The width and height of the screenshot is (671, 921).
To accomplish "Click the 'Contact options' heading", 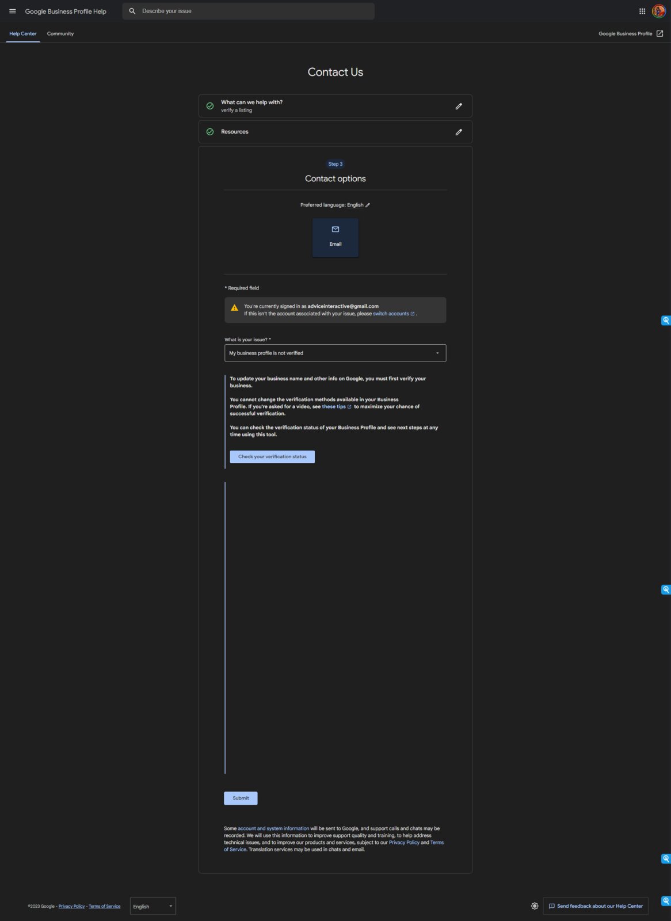I will coord(335,178).
